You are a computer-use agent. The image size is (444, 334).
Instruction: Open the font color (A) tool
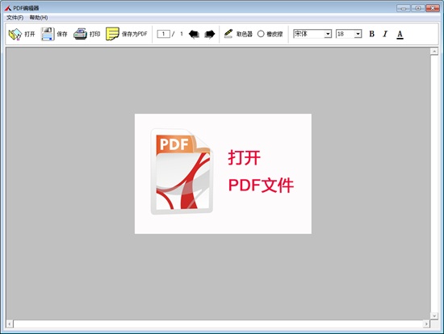coord(400,35)
